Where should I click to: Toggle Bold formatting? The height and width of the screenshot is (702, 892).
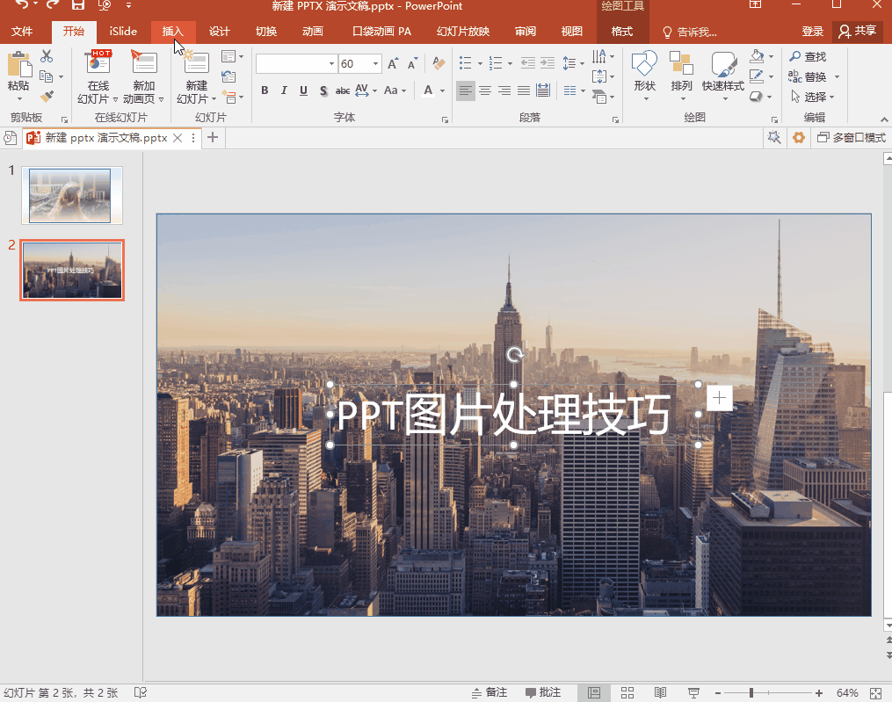pyautogui.click(x=265, y=90)
